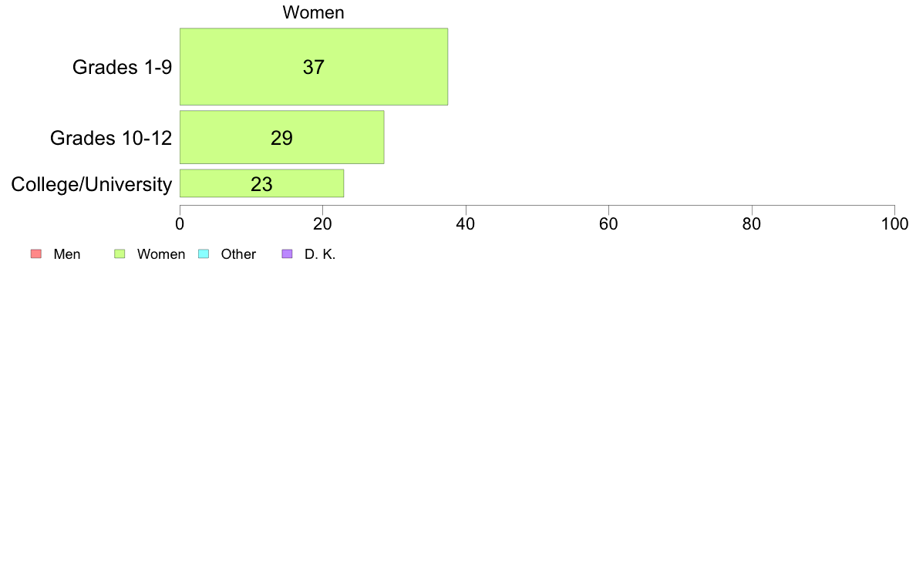Image resolution: width=916 pixels, height=567 pixels.
Task: Click the Men red legend swatch
Action: coord(36,254)
